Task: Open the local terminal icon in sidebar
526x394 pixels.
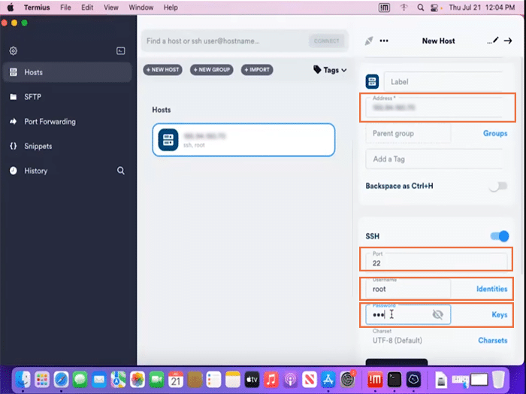Action: [120, 51]
